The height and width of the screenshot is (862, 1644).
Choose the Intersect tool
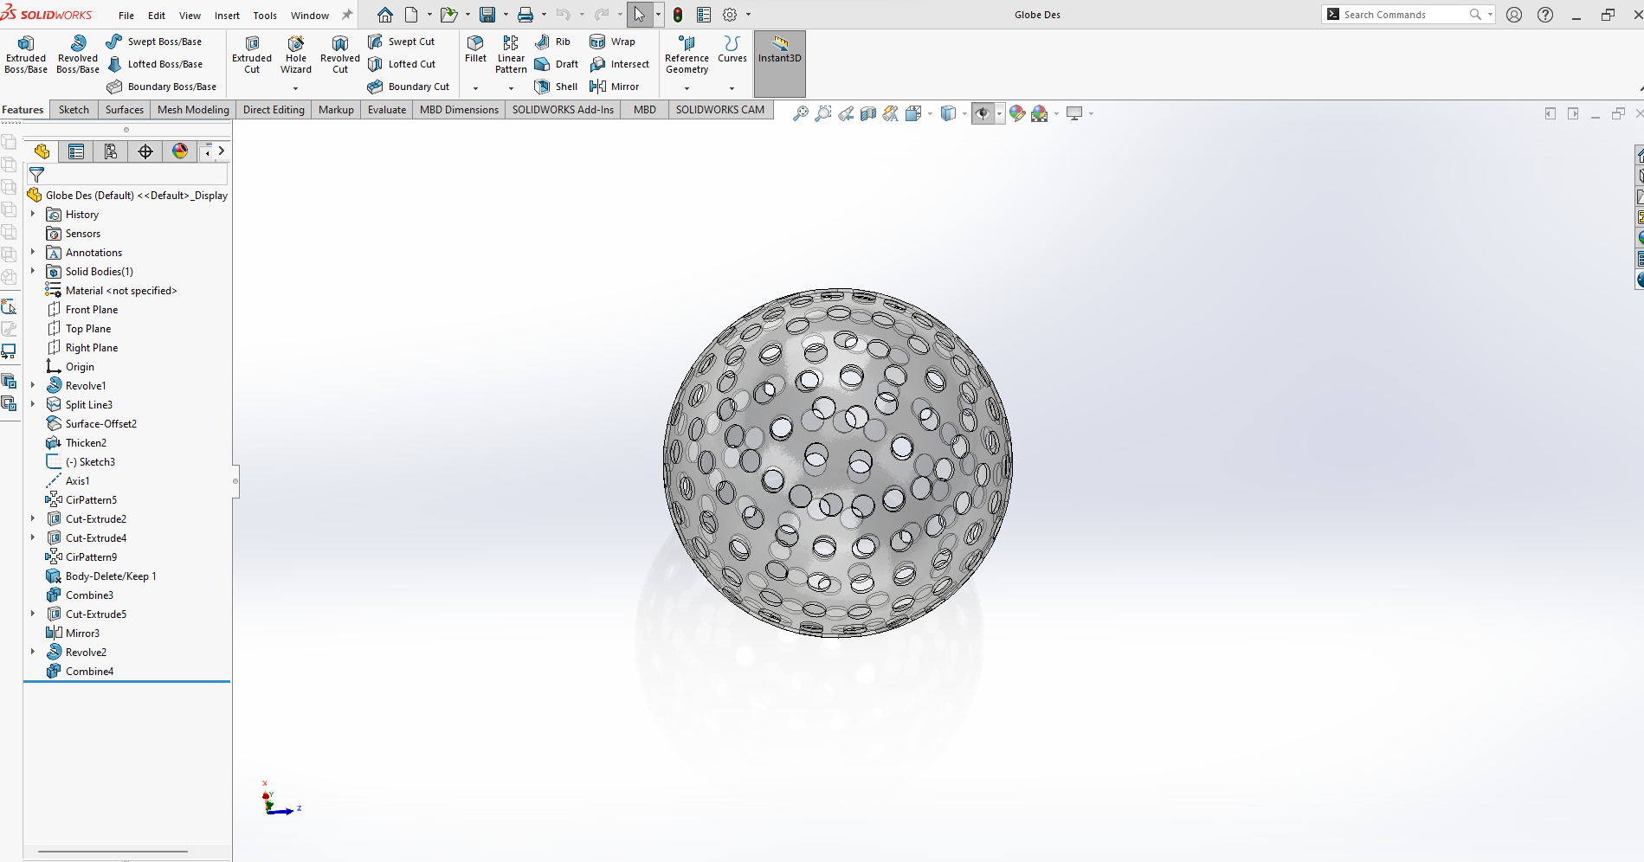(x=619, y=64)
